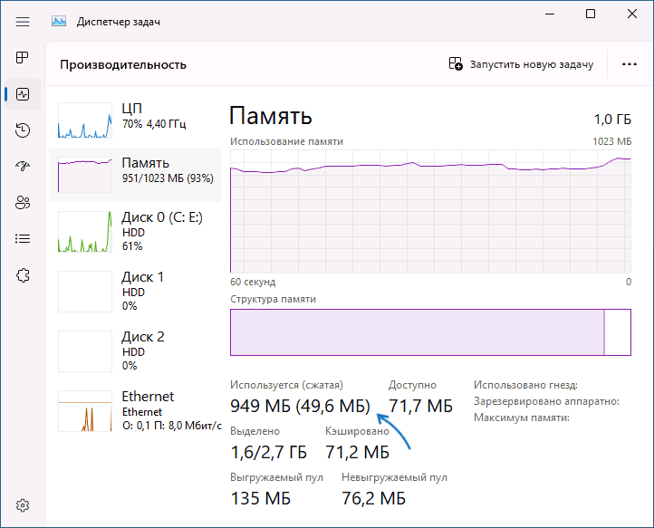Click the 60 секунд axis label

point(253,282)
